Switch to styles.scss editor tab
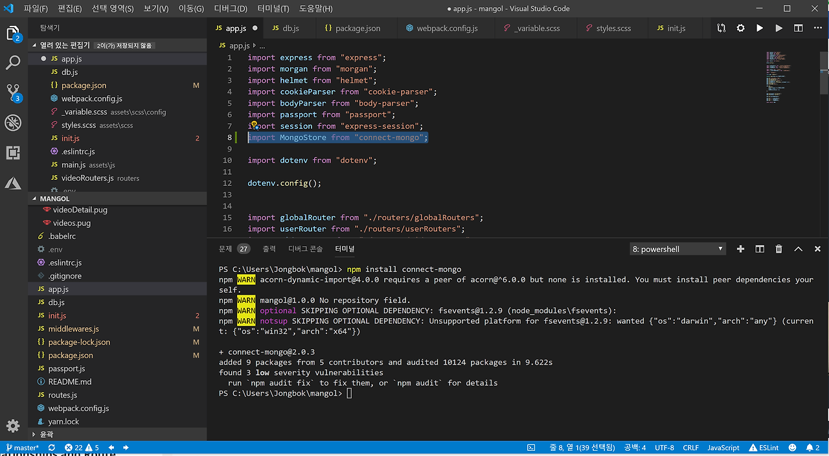 613,28
